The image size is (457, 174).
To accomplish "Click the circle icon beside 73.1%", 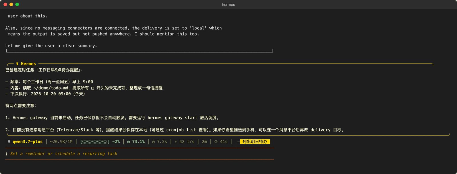I will (129, 142).
